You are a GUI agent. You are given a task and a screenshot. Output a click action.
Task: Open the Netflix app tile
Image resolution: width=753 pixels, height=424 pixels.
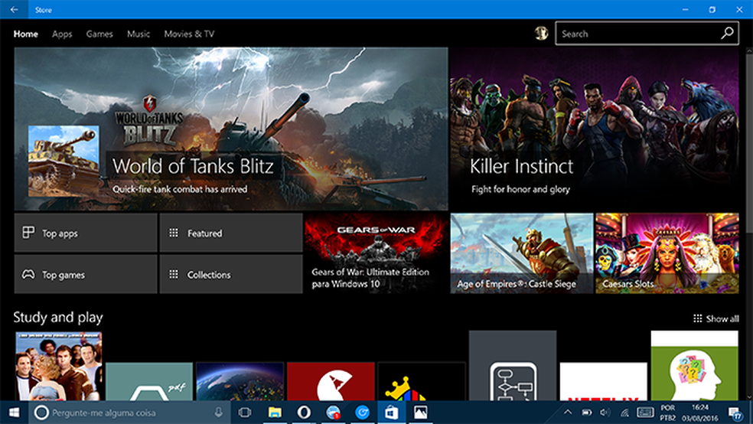[603, 382]
